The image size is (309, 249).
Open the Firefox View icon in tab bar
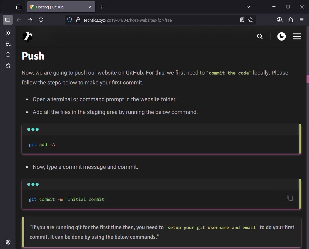(x=19, y=7)
